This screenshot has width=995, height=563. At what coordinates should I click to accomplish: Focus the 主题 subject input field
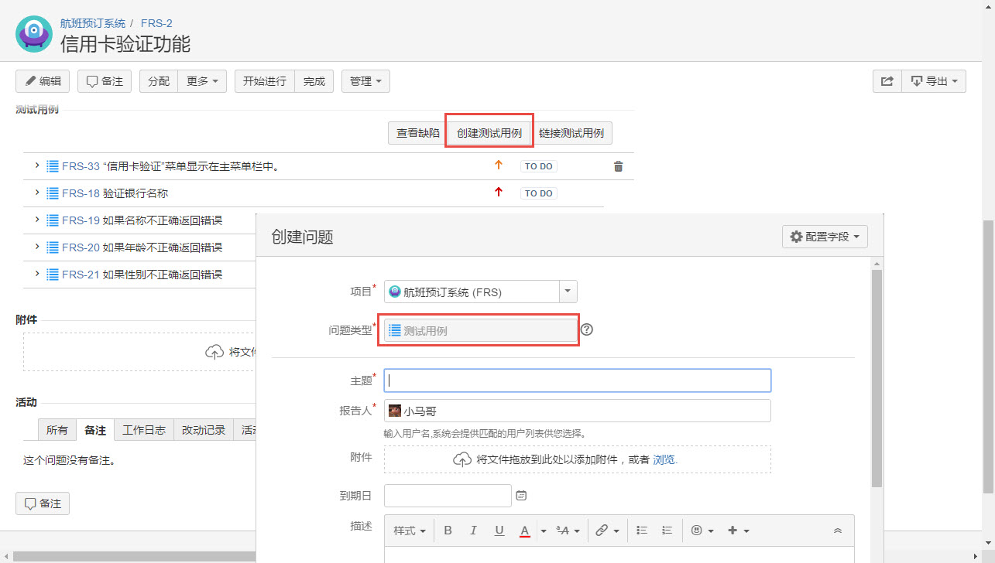coord(578,380)
